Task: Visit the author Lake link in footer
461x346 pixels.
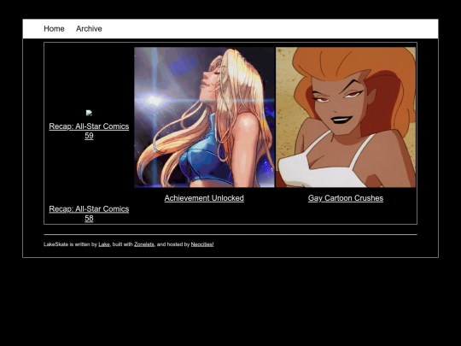Action: click(104, 244)
